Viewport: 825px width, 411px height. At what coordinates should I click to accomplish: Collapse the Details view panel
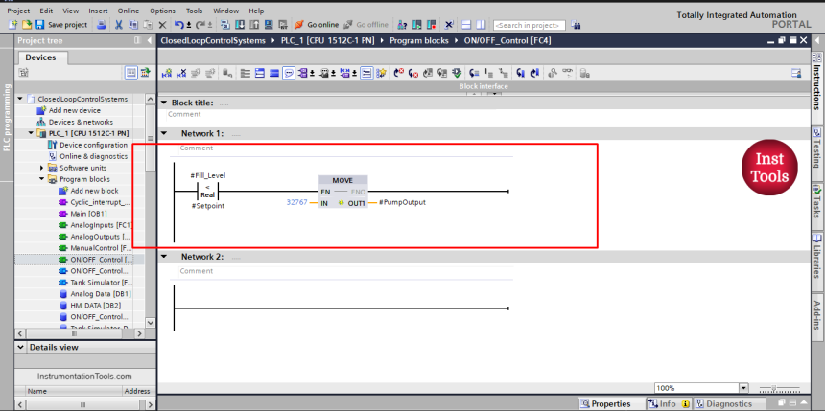(21, 348)
